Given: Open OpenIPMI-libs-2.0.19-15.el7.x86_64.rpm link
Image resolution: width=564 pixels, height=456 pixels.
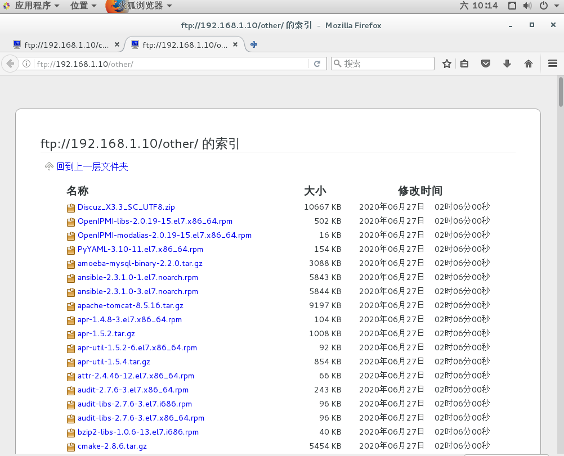Looking at the screenshot, I should click(x=155, y=221).
